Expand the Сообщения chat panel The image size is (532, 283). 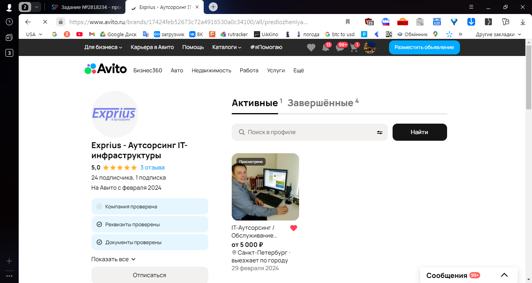469,275
